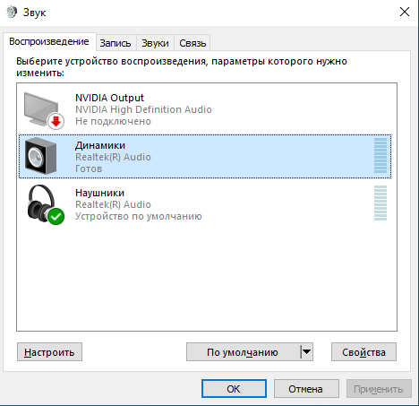The height and width of the screenshot is (406, 419).
Task: Click 'Realtek(R) Audio' under Динамики
Action: pos(113,157)
